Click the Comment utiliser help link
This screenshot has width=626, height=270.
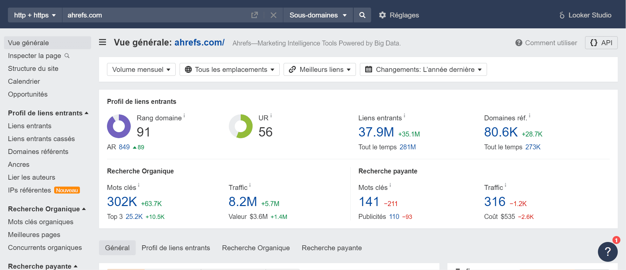[x=546, y=43]
